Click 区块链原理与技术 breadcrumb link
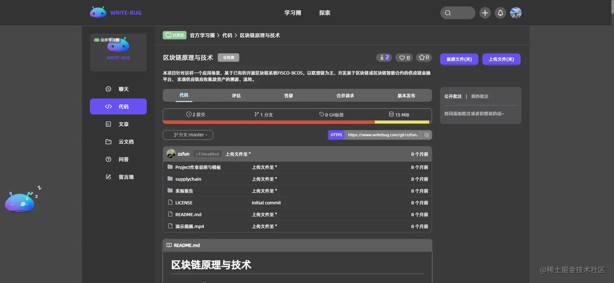 click(x=260, y=35)
